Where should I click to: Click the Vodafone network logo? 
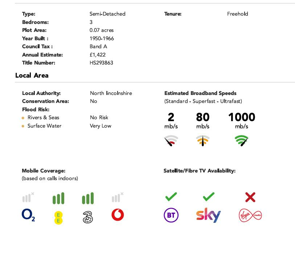[118, 215]
